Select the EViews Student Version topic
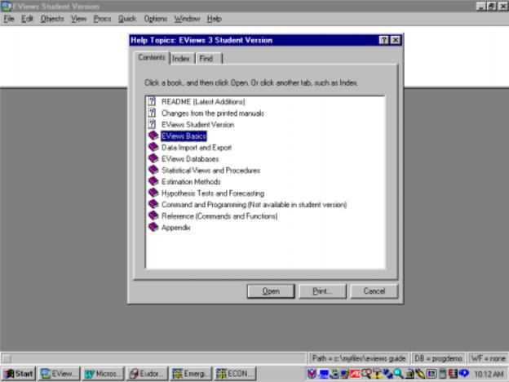Viewport: 509px width, 382px height. [x=197, y=124]
